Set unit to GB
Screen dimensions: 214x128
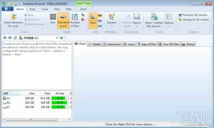tap(100, 16)
